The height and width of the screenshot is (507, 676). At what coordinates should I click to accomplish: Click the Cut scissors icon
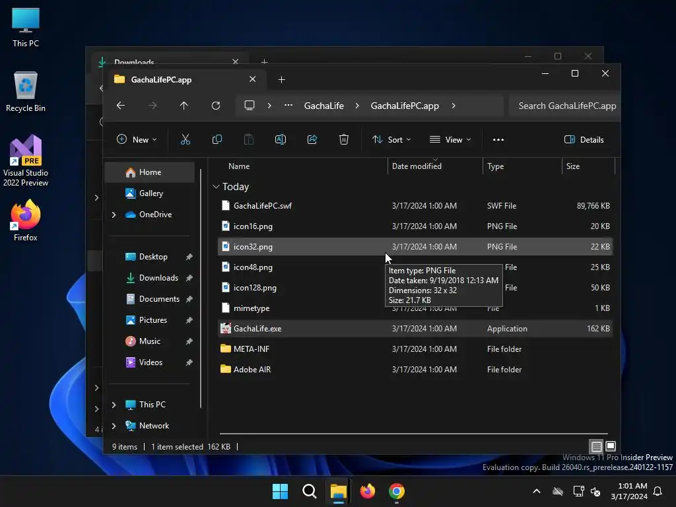tap(185, 139)
